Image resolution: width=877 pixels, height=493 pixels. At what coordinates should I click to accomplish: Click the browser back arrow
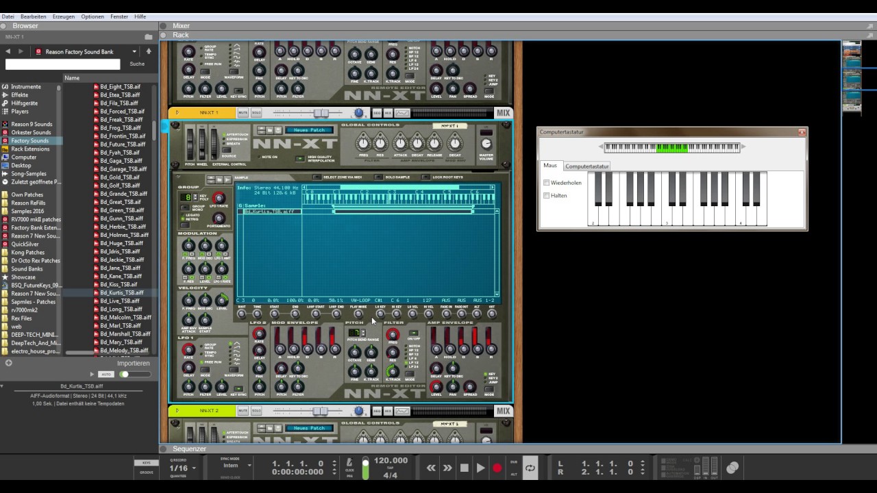[8, 51]
